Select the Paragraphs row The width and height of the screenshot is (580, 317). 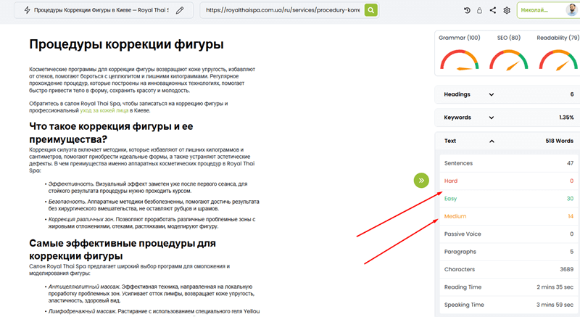pyautogui.click(x=509, y=252)
